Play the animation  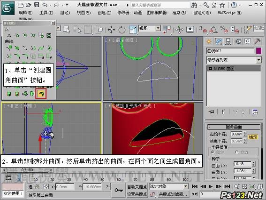[211, 186]
